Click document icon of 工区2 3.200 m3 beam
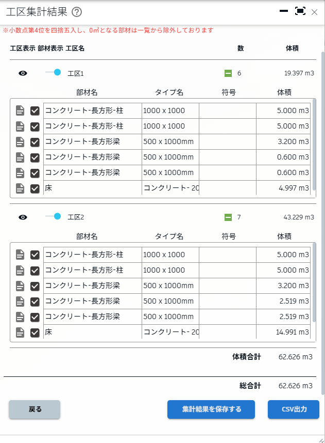Viewport: 325px width, 443px height. 20,286
